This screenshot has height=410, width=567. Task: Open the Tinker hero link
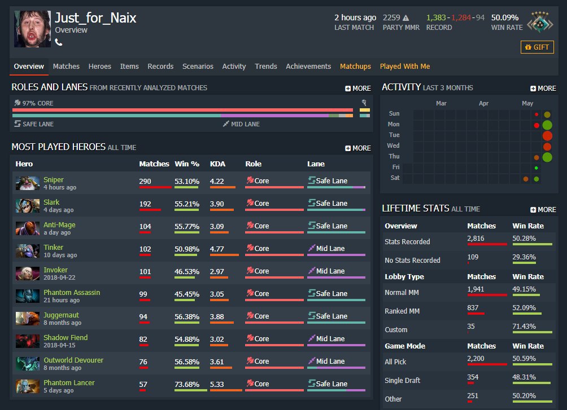coord(53,248)
